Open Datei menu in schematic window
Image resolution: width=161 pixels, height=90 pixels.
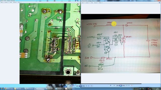(x=83, y=3)
